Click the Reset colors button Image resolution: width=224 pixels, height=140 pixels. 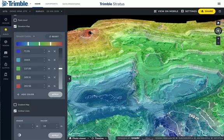(54, 36)
